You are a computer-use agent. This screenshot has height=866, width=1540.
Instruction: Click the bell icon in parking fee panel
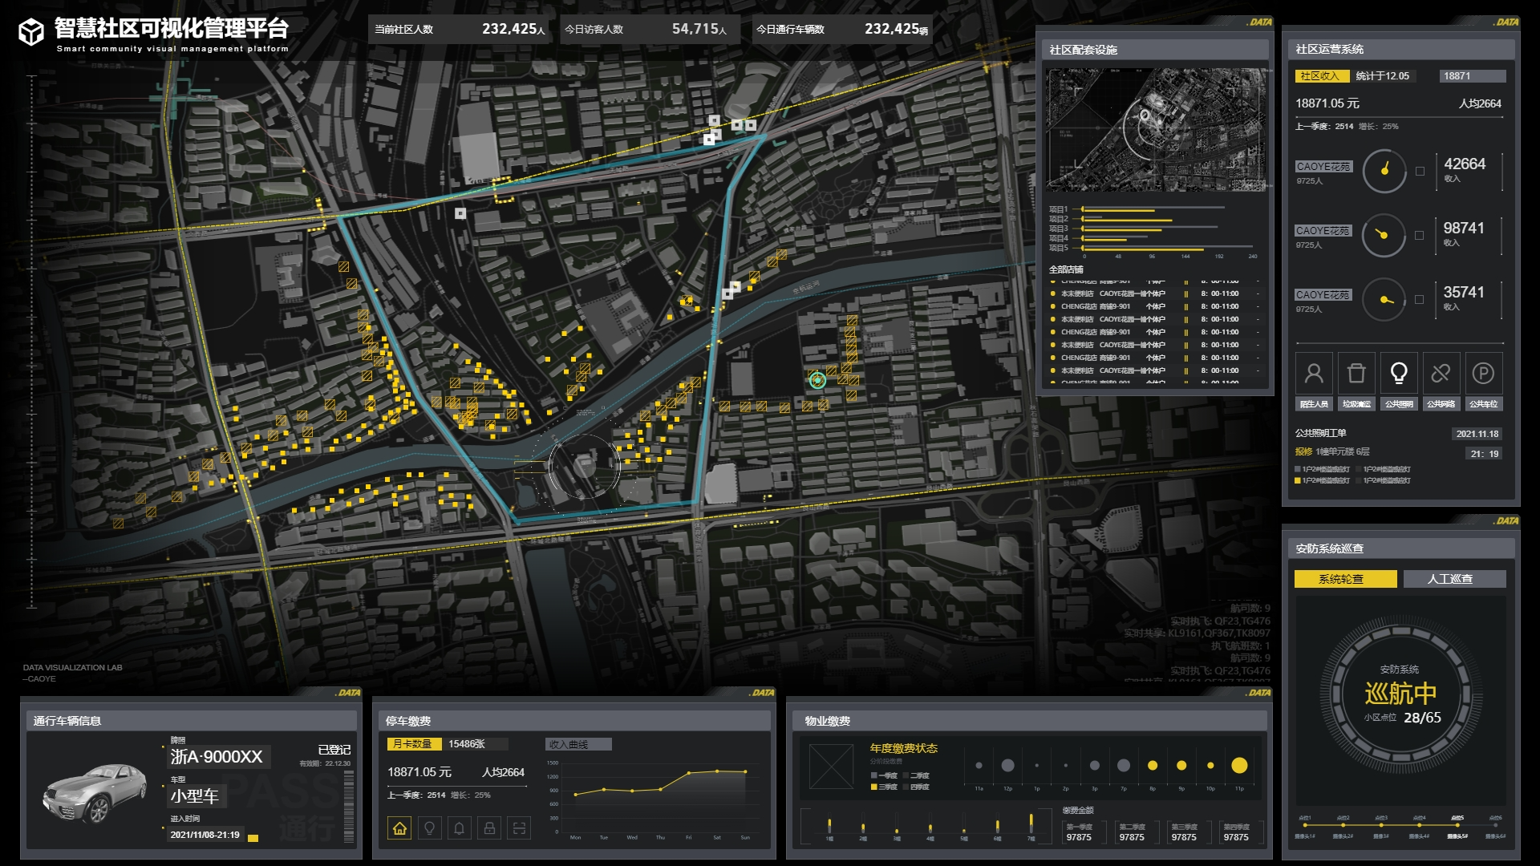[x=460, y=828]
